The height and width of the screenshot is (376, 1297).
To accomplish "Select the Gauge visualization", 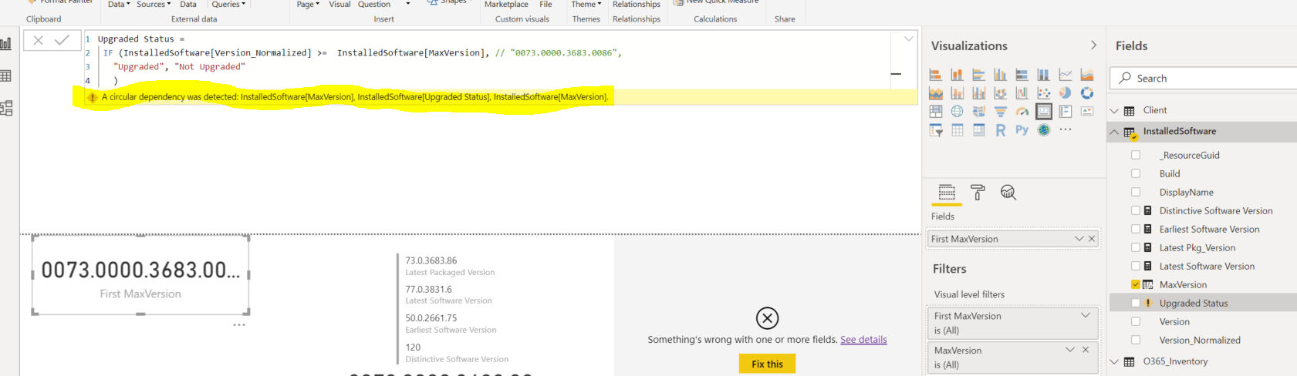I will point(1022,111).
